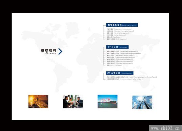Image resolution: width=182 pixels, height=131 pixels.
Task: Open the sunset oil platform photo
Action: (x=38, y=102)
